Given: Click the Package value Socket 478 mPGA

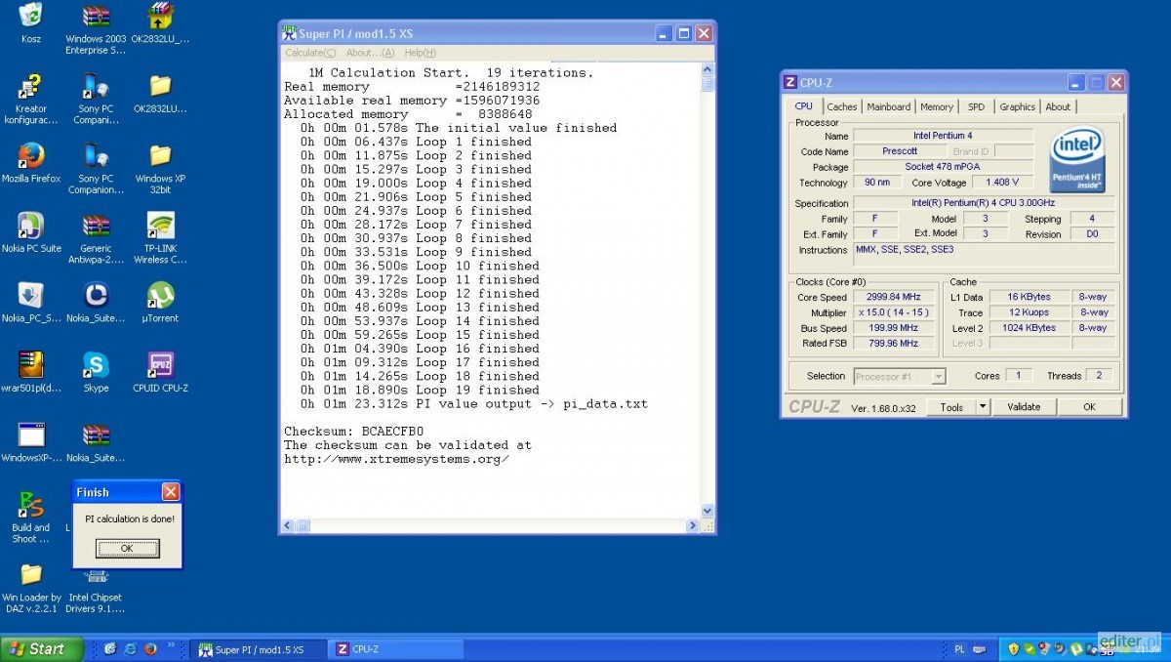Looking at the screenshot, I should pos(944,167).
